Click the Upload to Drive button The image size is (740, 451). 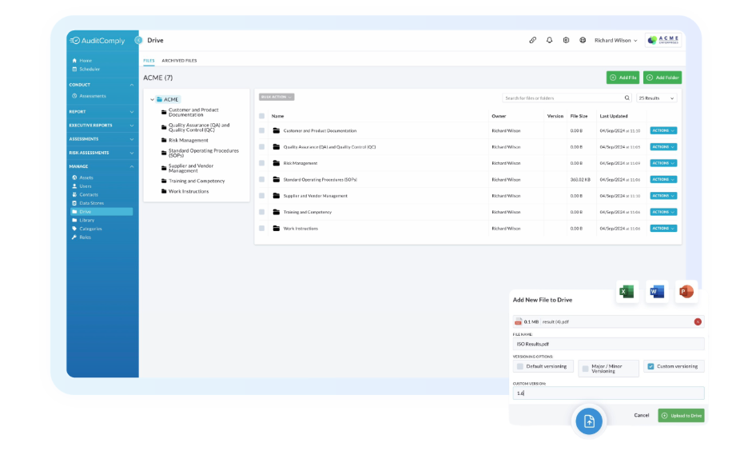[681, 415]
